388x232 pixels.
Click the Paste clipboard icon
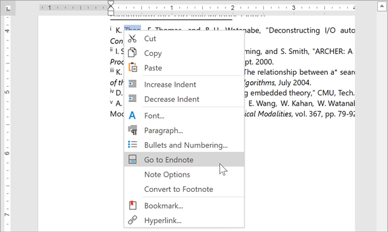pos(132,67)
